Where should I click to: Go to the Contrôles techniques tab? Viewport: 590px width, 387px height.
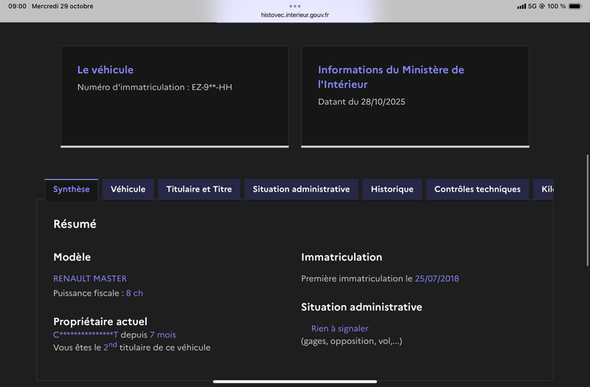(477, 189)
